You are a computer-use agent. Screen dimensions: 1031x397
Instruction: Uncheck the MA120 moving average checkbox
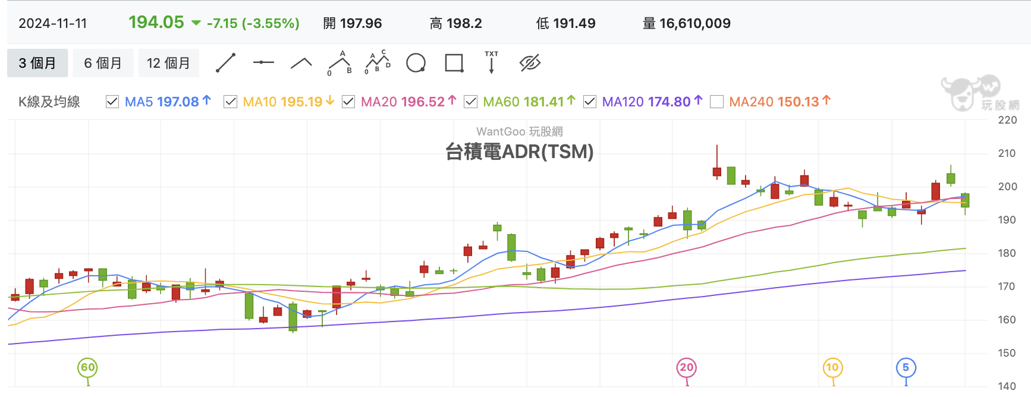coord(590,102)
